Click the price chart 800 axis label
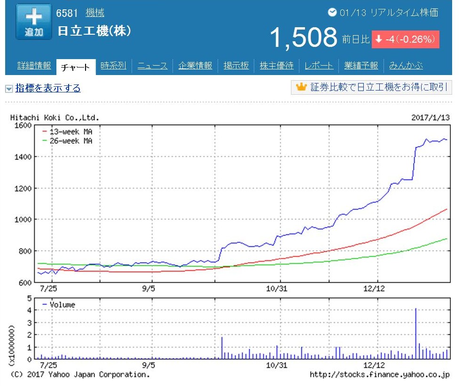This screenshot has width=462, height=386. point(25,251)
